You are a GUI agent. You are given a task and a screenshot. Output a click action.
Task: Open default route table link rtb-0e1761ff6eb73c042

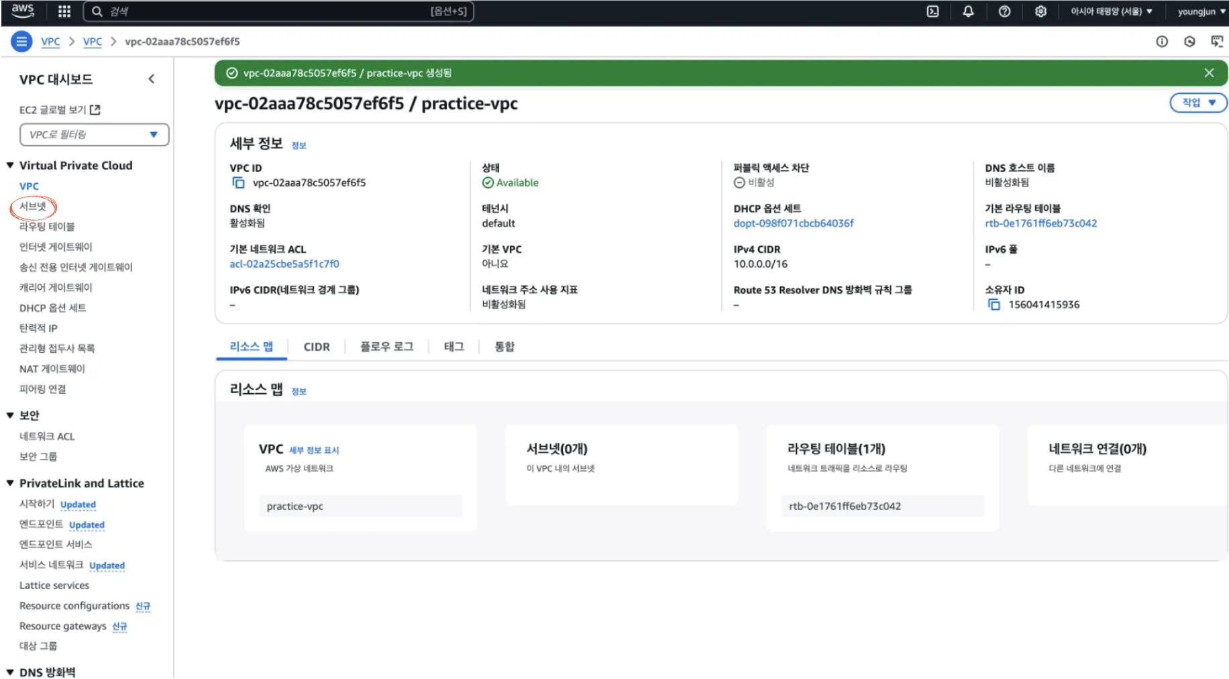1040,223
